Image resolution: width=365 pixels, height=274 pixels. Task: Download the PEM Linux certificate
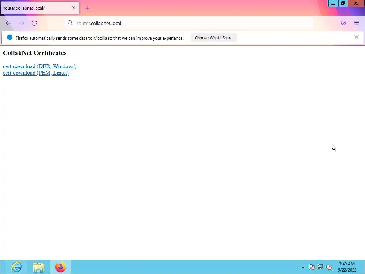[36, 73]
